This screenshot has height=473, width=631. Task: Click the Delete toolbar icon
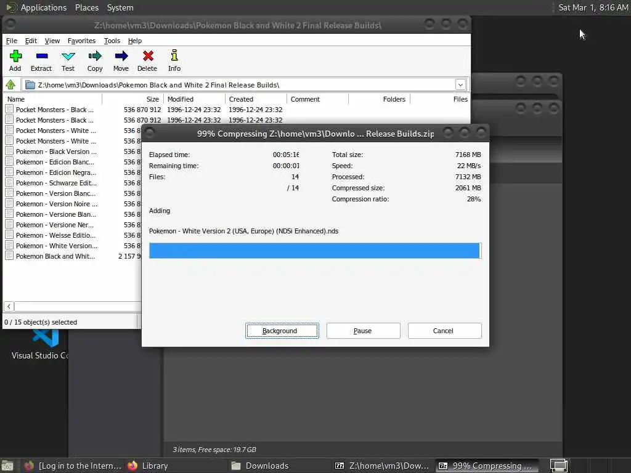[147, 61]
